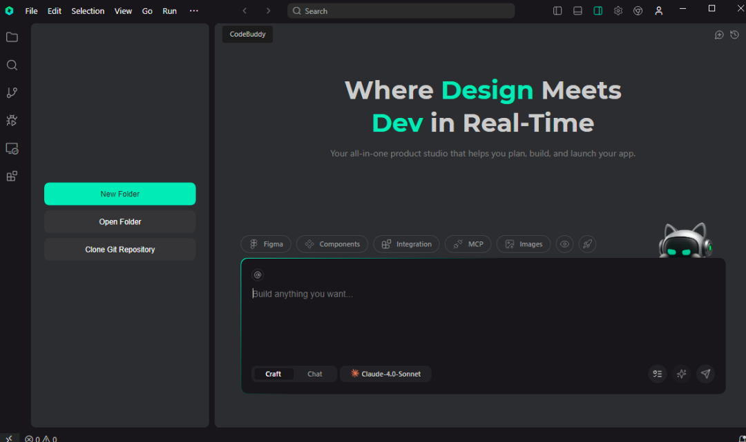The width and height of the screenshot is (746, 442).
Task: Select the CodeBuddy tab
Action: click(x=247, y=34)
